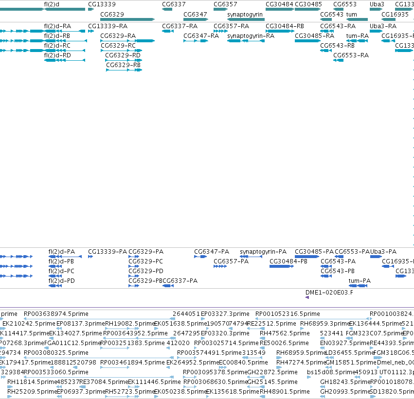Click transcript label CG30485-RA
Screen dimensions: 414x399
click(x=314, y=36)
